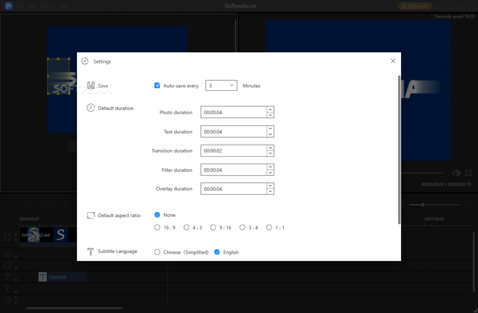Click the app logo in title bar

point(8,6)
